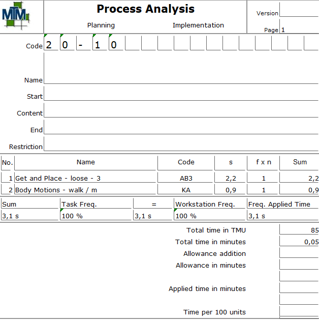The width and height of the screenshot is (319, 320).
Task: Select the Get and Place - loose - 3 row
Action: (x=85, y=179)
